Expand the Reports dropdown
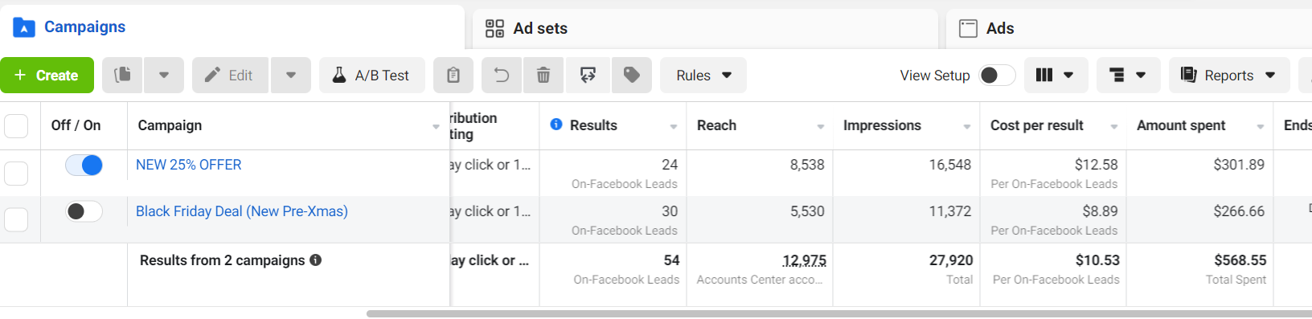 coord(1229,76)
